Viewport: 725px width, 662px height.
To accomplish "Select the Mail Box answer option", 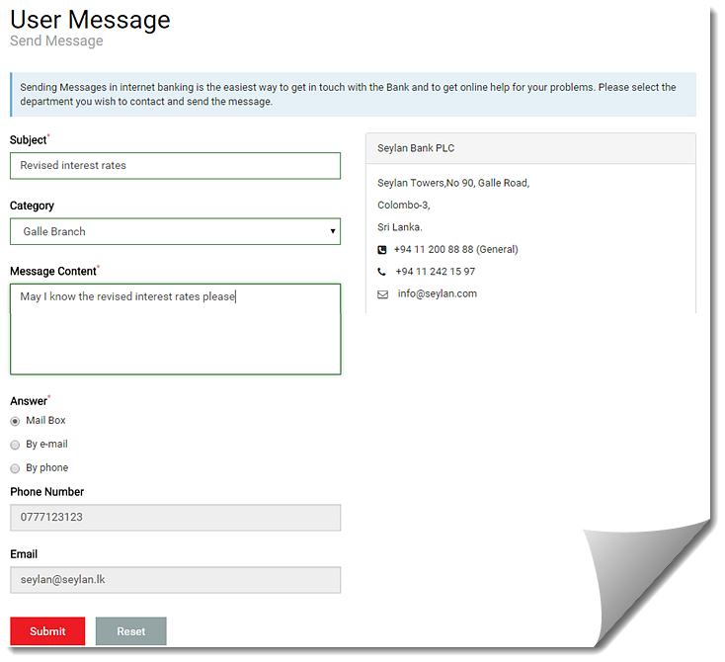I will click(x=15, y=422).
